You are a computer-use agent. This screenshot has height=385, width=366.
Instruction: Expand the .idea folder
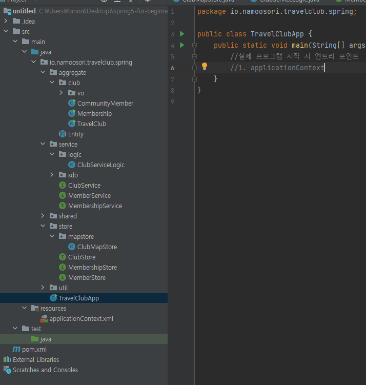tap(6, 21)
